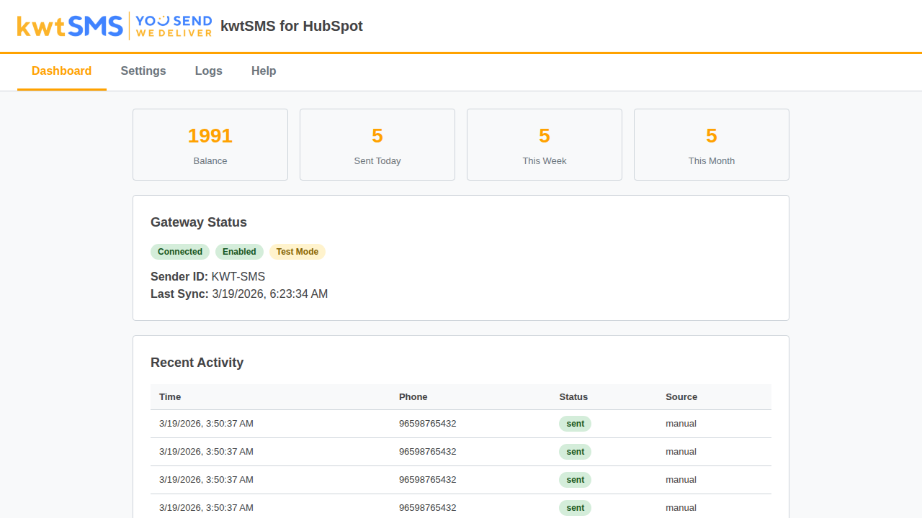
Task: Click the Last Sync timestamp
Action: coord(270,294)
